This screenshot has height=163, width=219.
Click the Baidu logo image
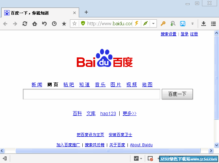tap(105, 58)
